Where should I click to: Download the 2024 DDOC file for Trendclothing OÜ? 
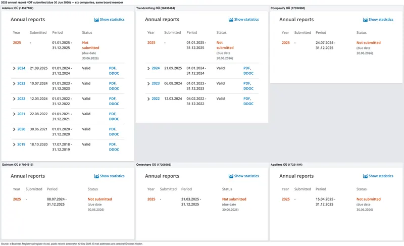(x=248, y=73)
